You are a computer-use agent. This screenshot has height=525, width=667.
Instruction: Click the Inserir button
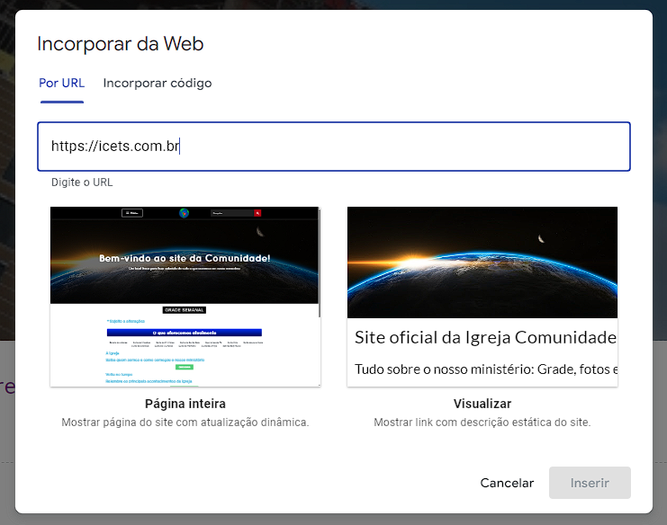[x=590, y=483]
